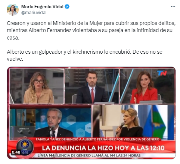Open María Eugenia Vidal's profile avatar

[x=13, y=10]
